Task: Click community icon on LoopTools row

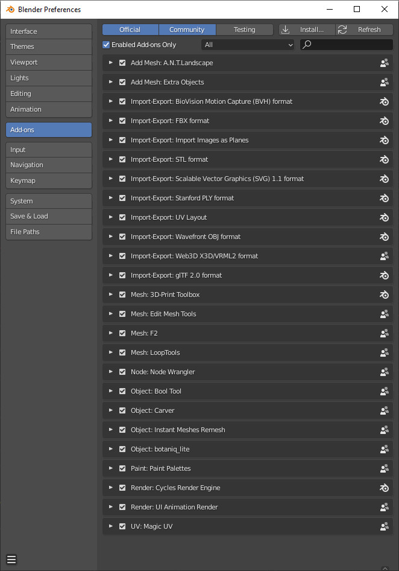Action: click(x=384, y=352)
